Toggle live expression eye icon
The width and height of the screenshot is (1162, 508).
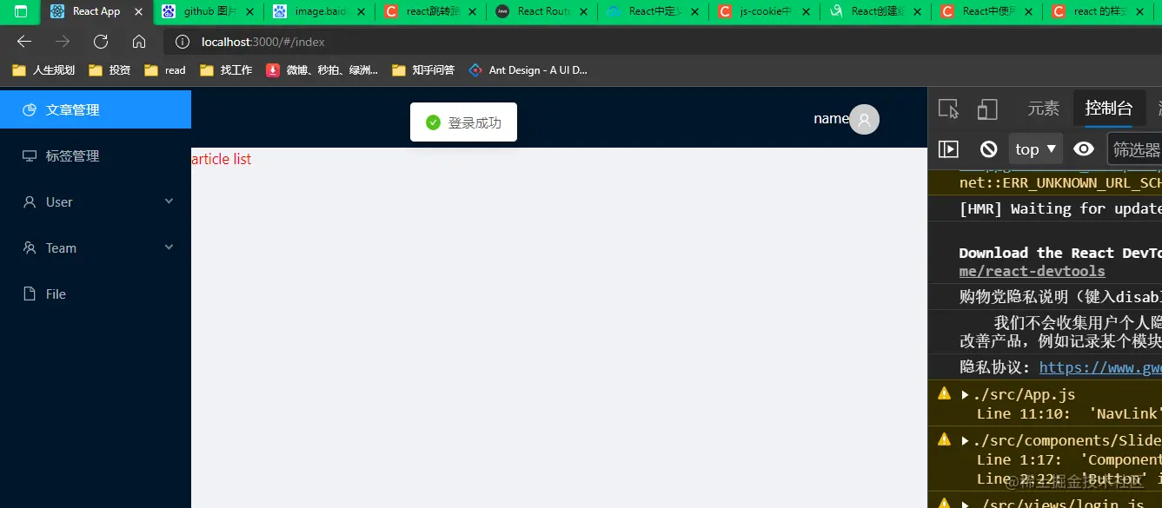pos(1083,148)
